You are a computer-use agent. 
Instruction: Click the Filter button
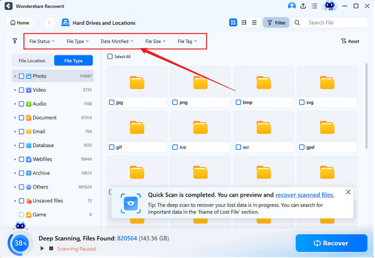coord(277,23)
